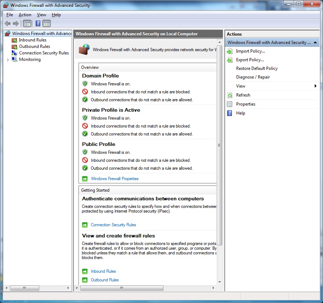Open Properties from the Actions pane
This screenshot has width=323, height=303.
246,104
